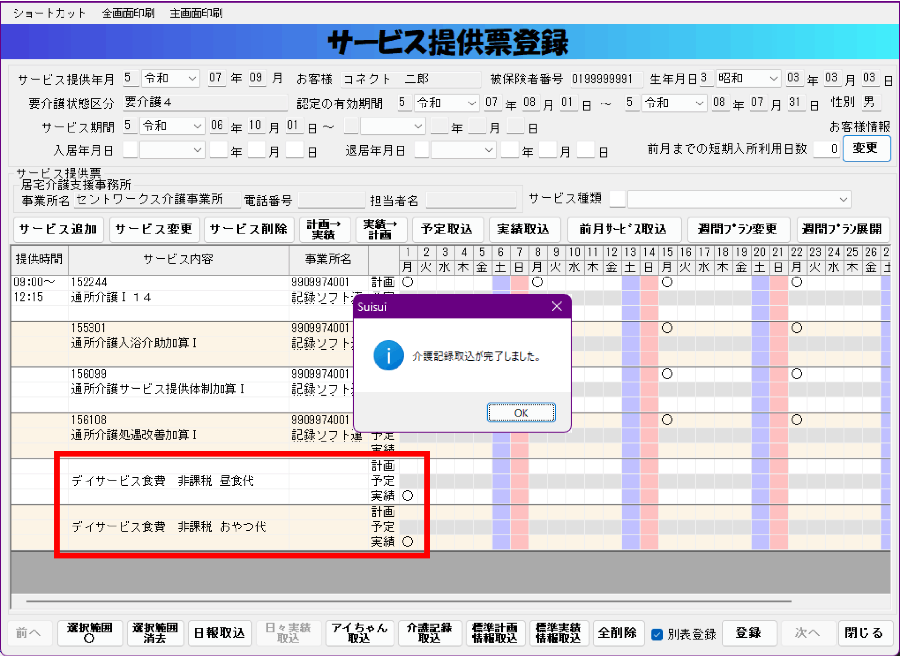Screen dimensions: 900x657
Task: Expand the サービス提供年月 era dropdown
Action: pyautogui.click(x=192, y=78)
